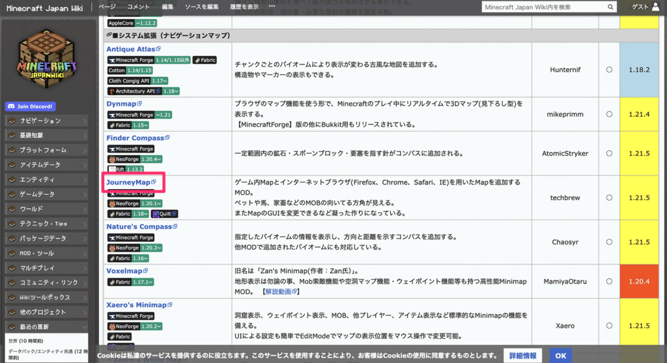Click the external link icon next to Antique Atlas
The width and height of the screenshot is (667, 363).
158,49
